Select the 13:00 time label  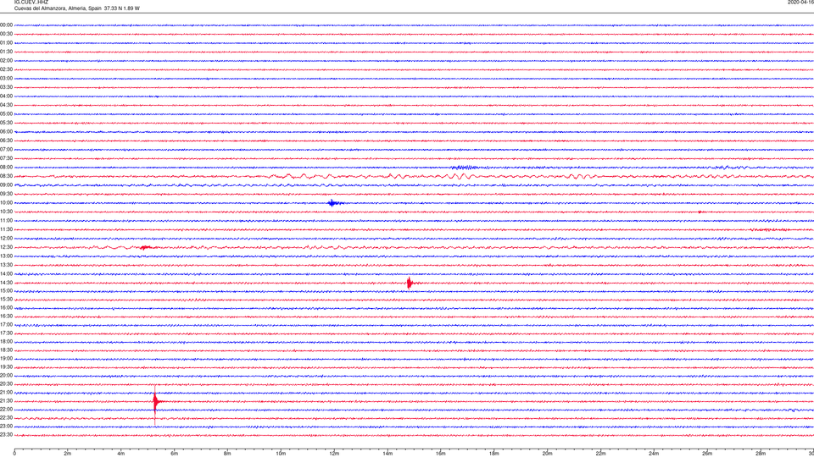coord(6,256)
